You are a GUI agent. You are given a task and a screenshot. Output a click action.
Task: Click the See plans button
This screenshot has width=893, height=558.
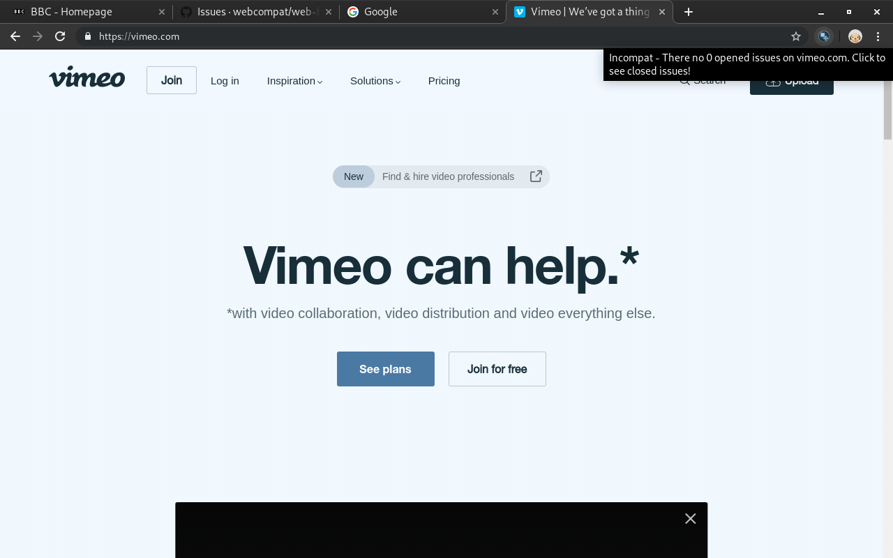click(x=386, y=369)
